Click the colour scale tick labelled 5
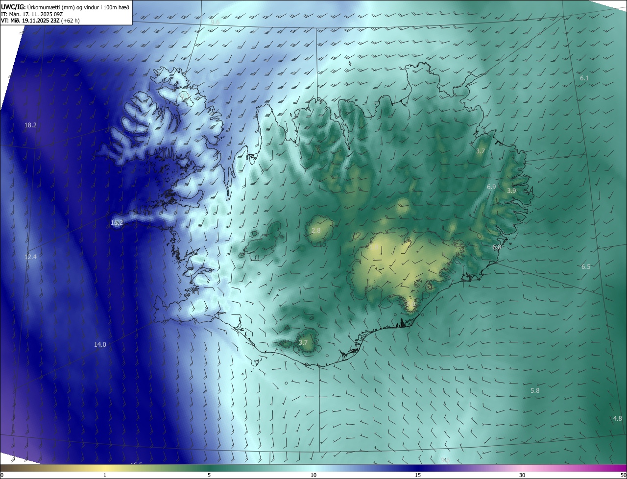This screenshot has height=479, width=627. (x=209, y=475)
